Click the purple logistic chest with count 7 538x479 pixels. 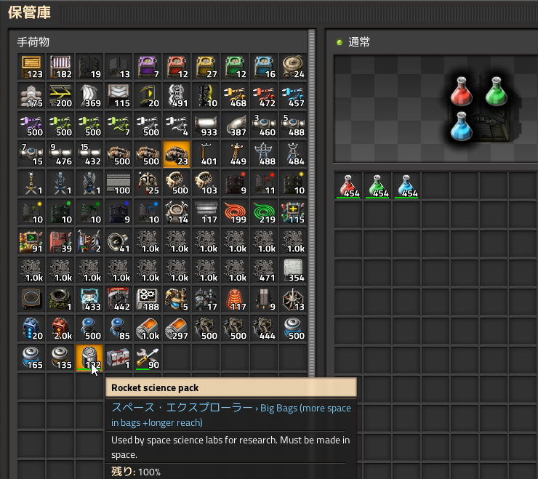pyautogui.click(x=148, y=67)
